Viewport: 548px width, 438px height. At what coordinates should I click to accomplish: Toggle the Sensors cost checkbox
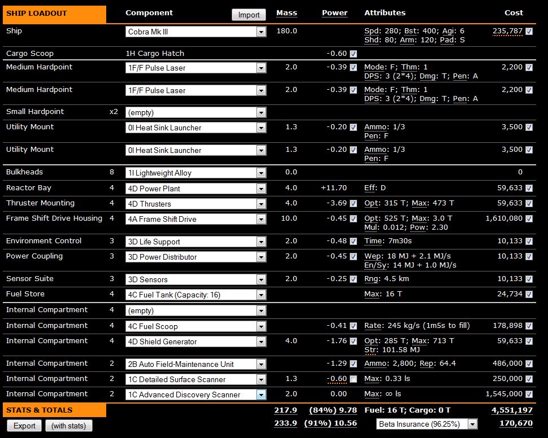[529, 279]
